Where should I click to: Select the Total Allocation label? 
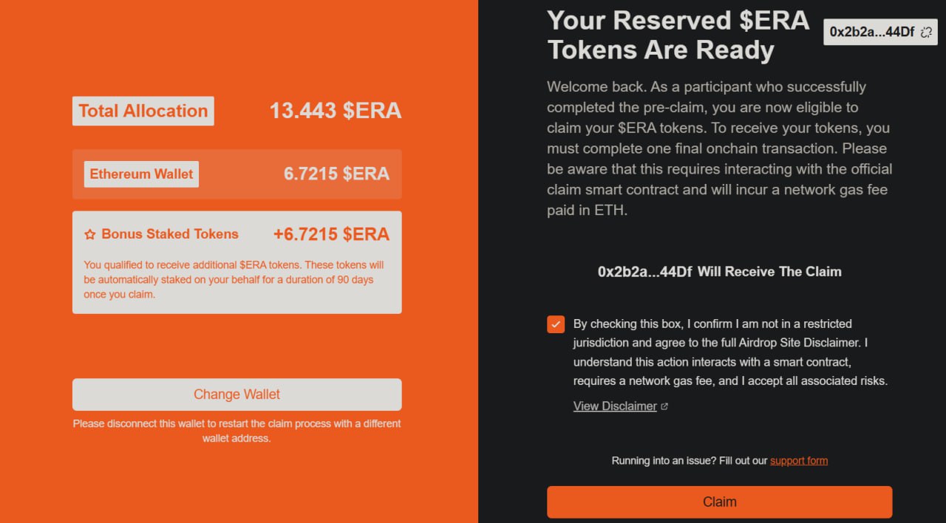143,111
